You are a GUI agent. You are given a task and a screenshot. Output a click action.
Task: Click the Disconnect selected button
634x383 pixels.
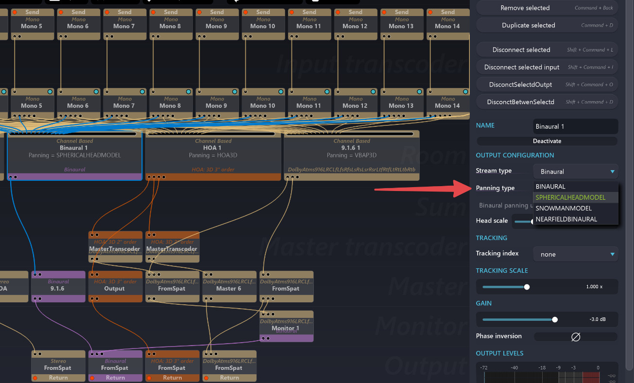click(547, 50)
